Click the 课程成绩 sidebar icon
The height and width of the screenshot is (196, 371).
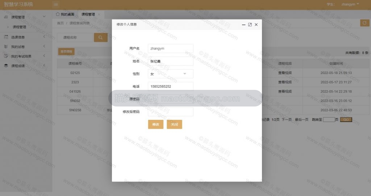pos(6,66)
